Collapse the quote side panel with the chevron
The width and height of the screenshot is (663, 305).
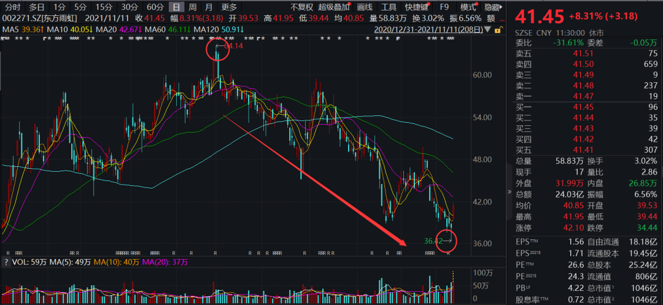click(508, 191)
